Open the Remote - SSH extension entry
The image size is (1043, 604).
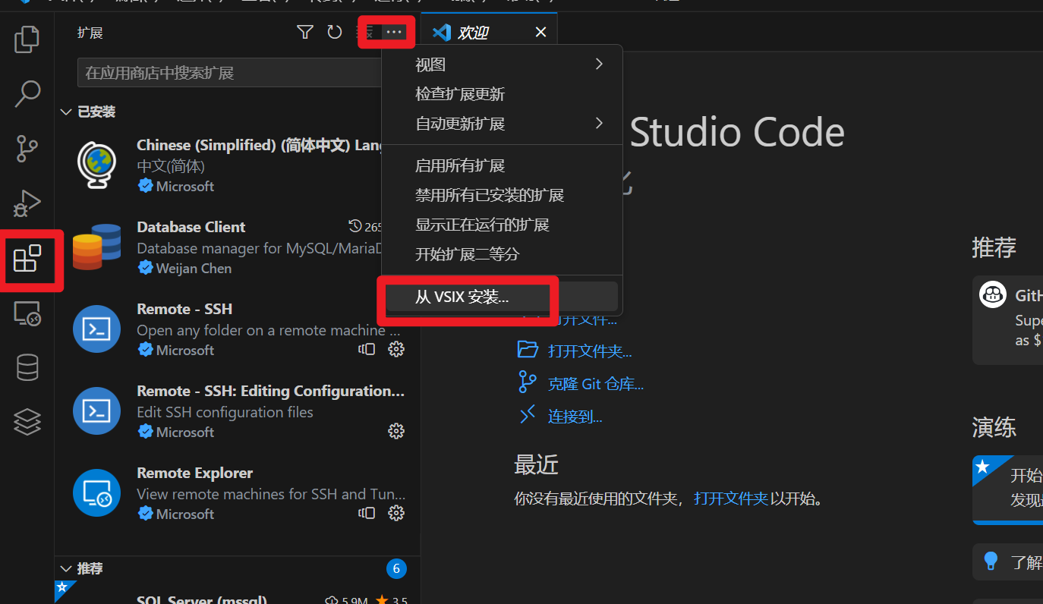[x=238, y=329]
